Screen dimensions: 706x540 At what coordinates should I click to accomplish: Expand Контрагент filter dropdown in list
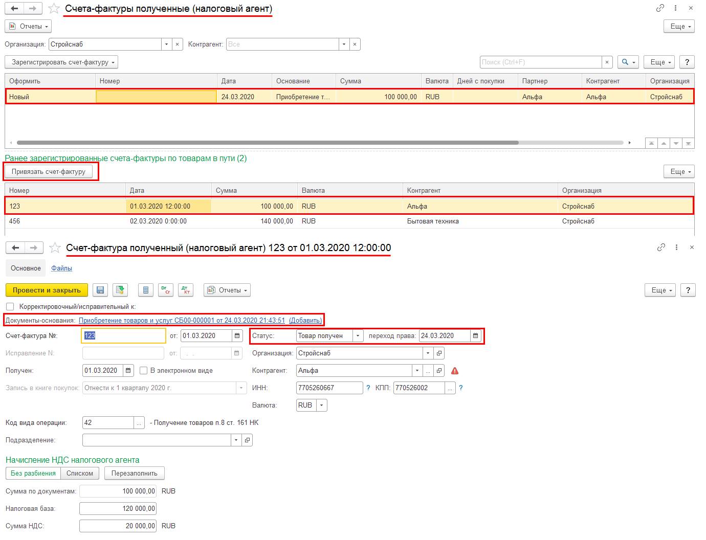click(x=344, y=44)
